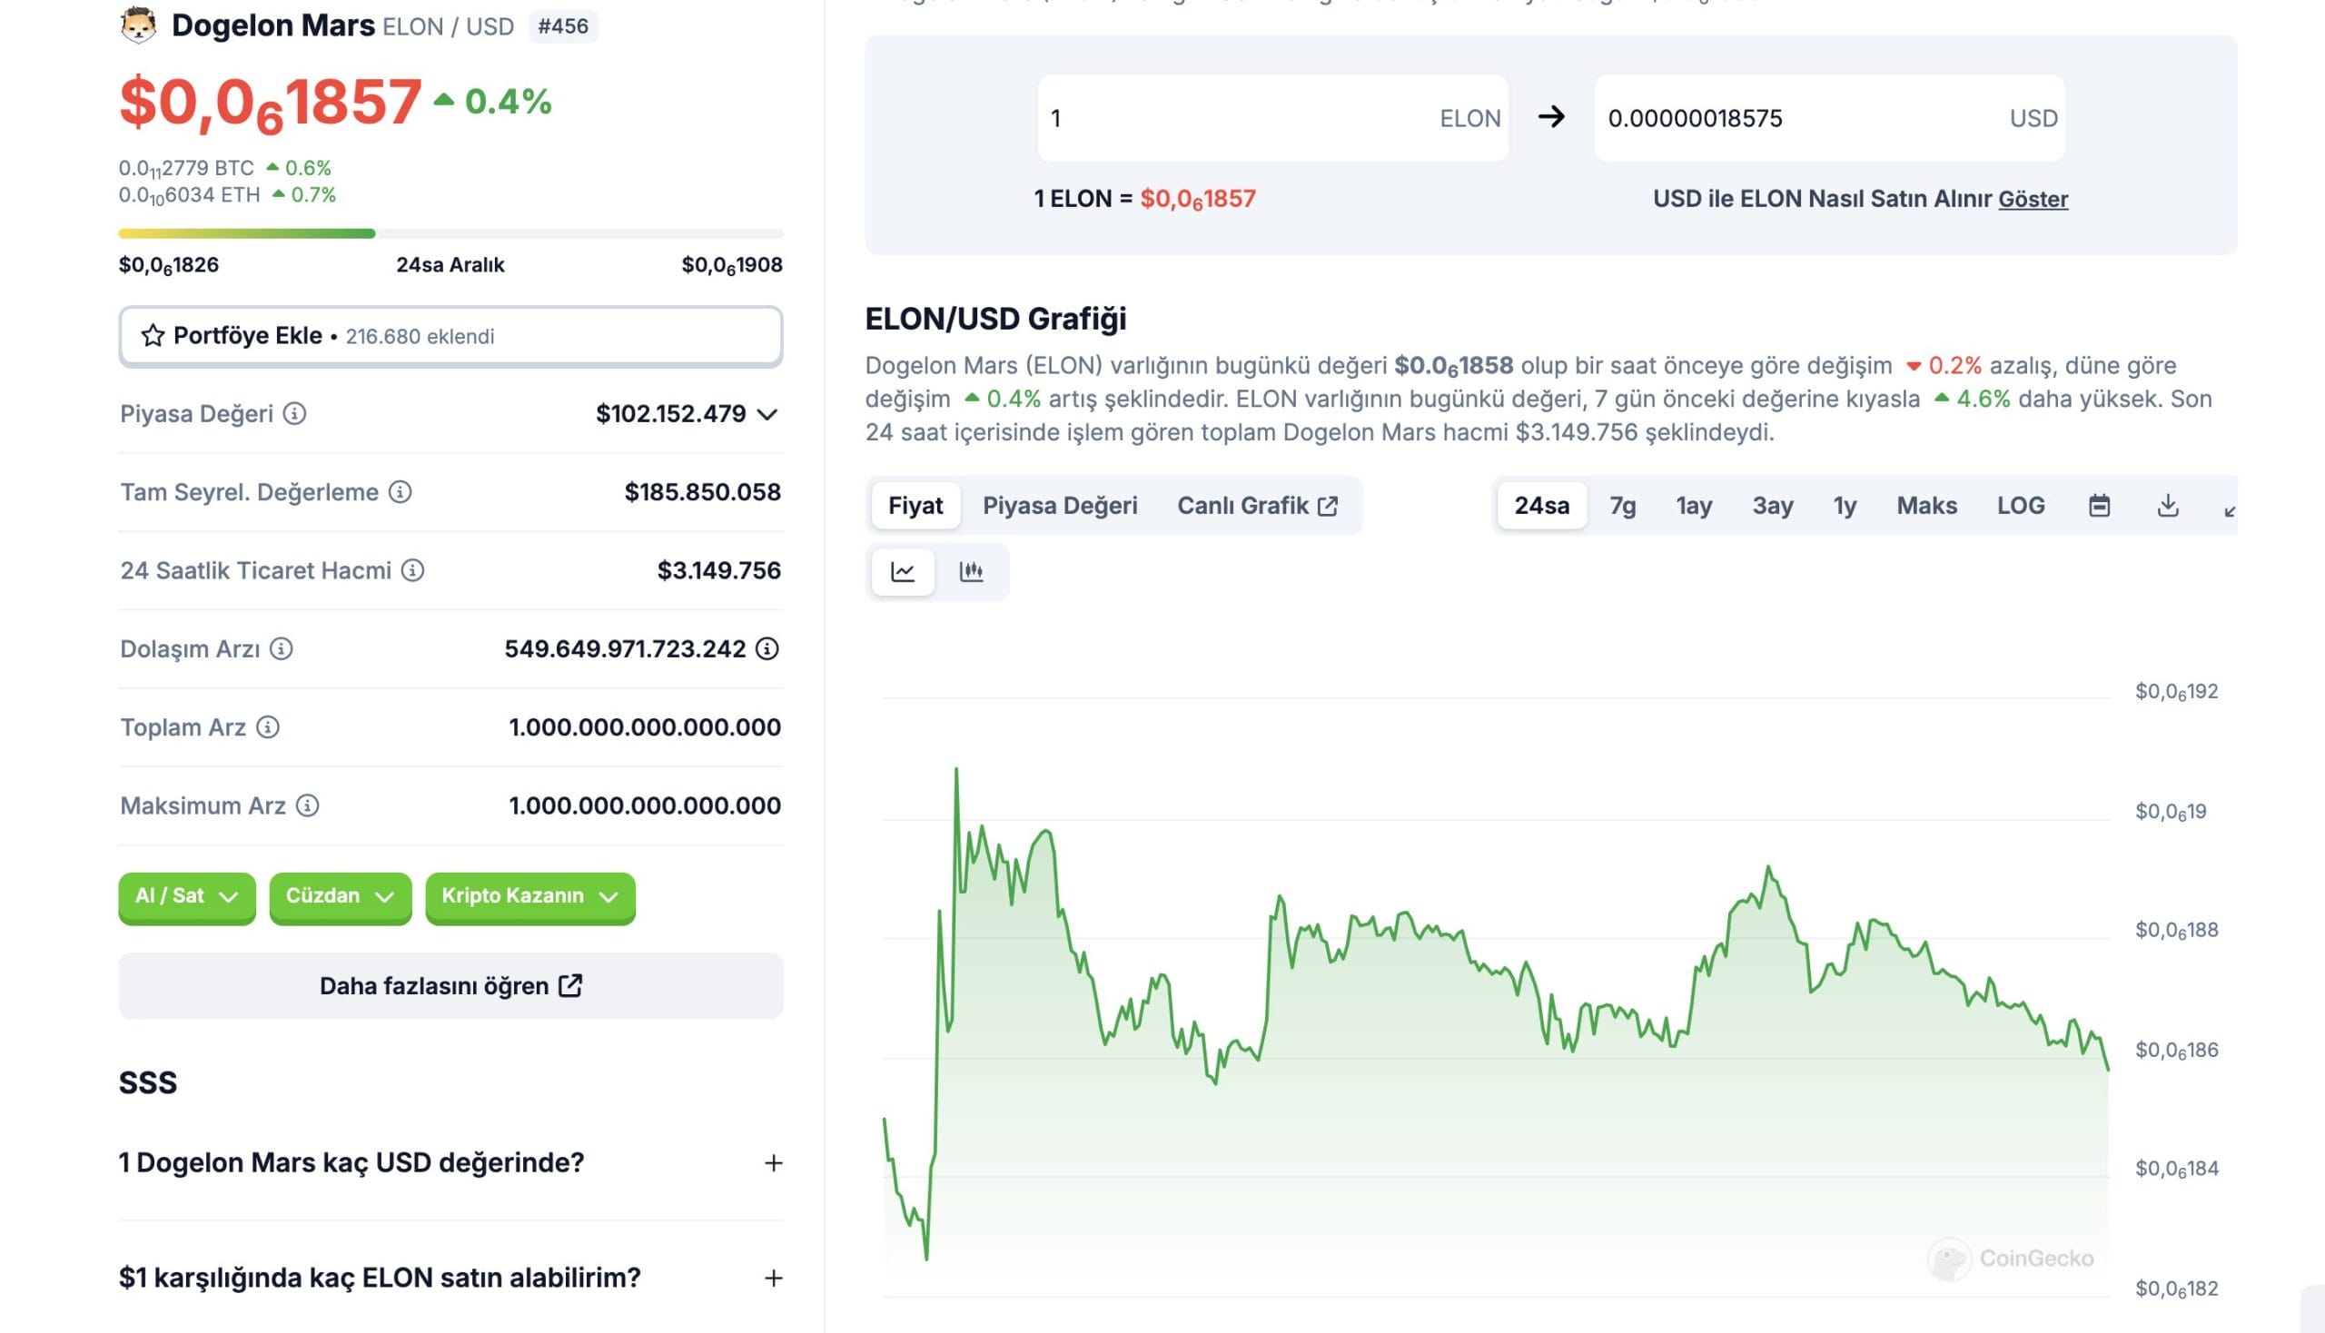2325x1333 pixels.
Task: Switch to candlestick chart view icon
Action: coord(971,572)
